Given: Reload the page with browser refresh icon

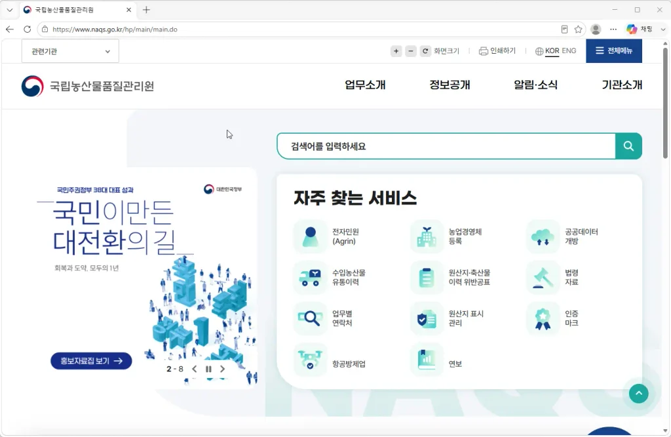Looking at the screenshot, I should (x=28, y=29).
